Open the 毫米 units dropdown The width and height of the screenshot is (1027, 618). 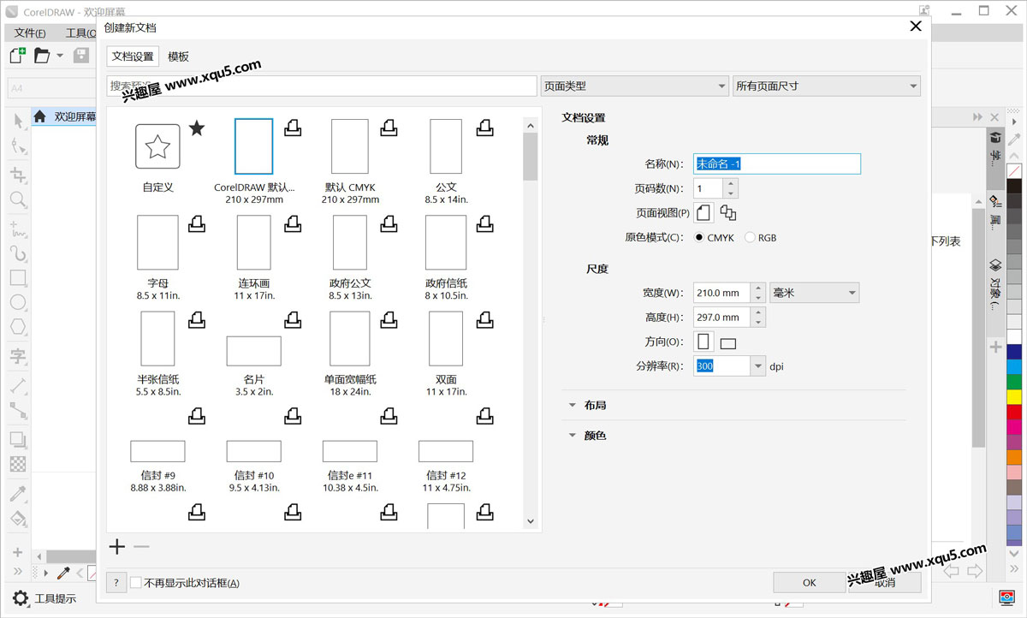[815, 293]
